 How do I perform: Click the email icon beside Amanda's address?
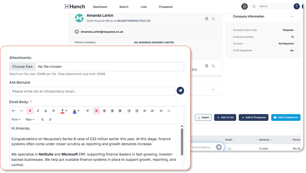pos(77,32)
